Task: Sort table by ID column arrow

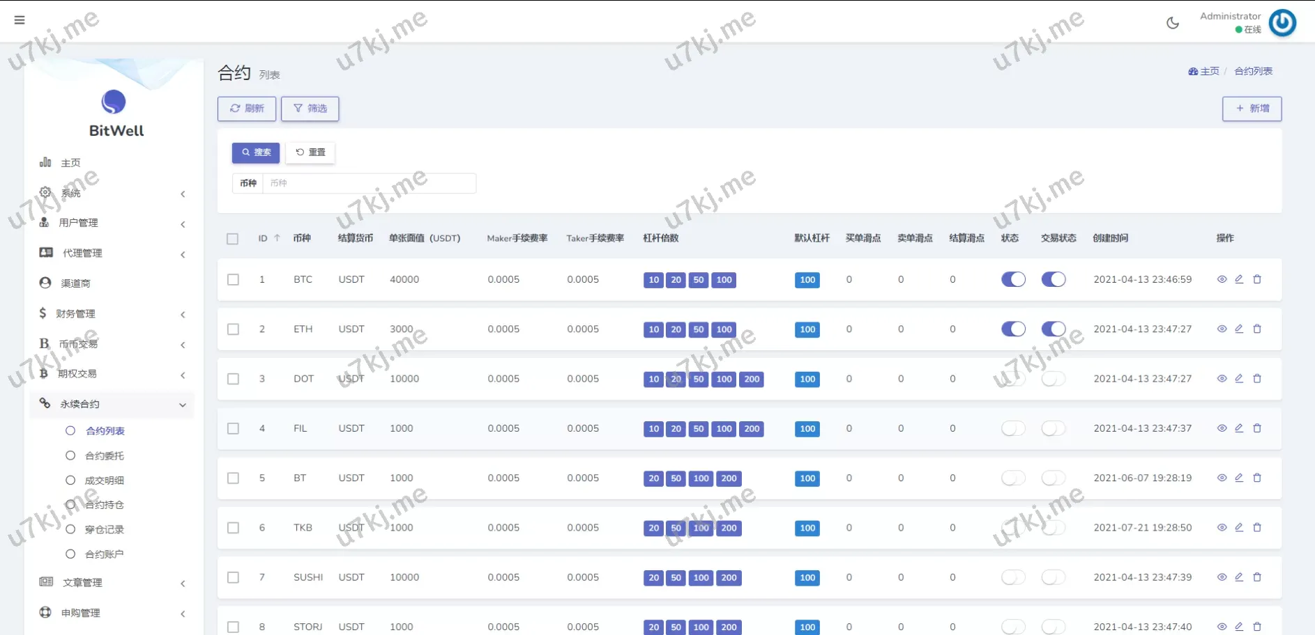Action: pos(277,238)
